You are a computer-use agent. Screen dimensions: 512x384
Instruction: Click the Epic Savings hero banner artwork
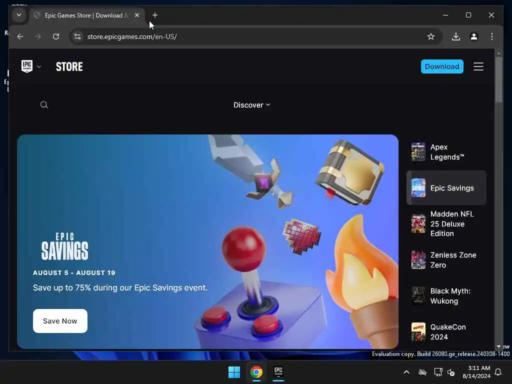click(207, 241)
